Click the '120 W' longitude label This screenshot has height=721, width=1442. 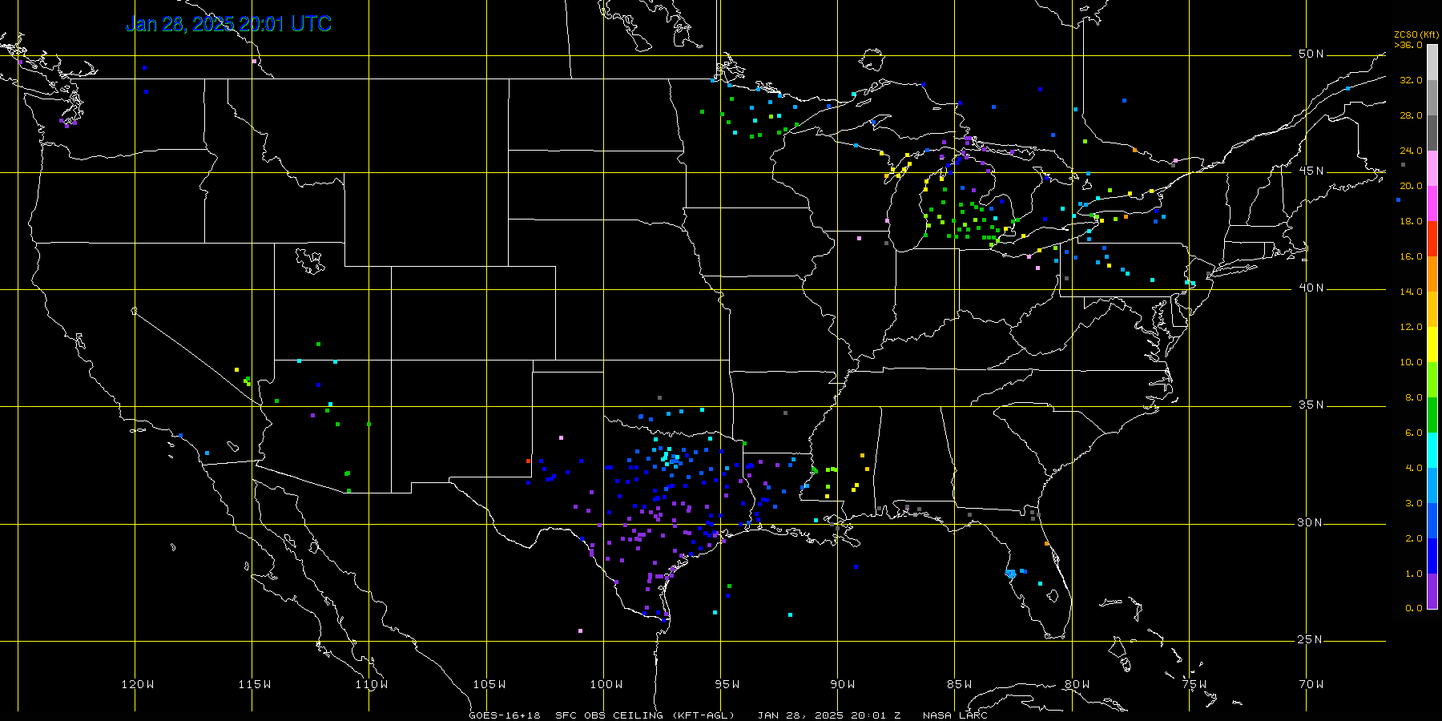click(x=138, y=684)
